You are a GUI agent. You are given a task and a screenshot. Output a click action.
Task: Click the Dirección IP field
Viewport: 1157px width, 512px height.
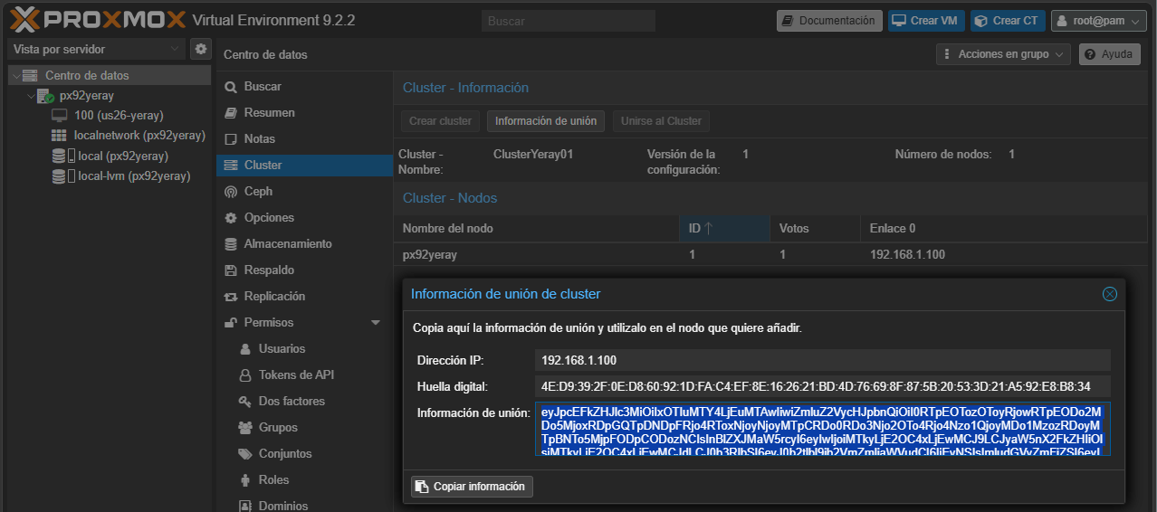coord(822,360)
